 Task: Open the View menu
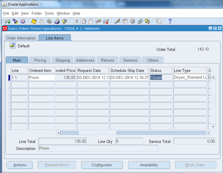[x=25, y=13]
